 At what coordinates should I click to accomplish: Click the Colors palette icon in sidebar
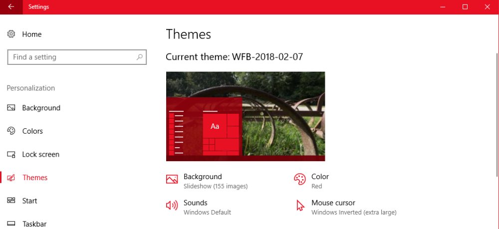click(x=11, y=131)
